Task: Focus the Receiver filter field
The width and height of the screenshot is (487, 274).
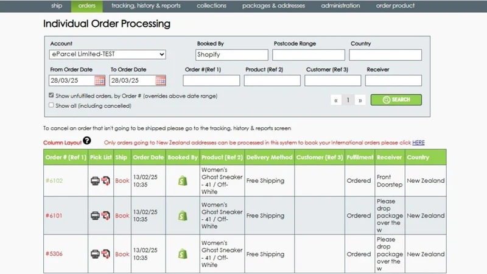Action: click(x=393, y=80)
